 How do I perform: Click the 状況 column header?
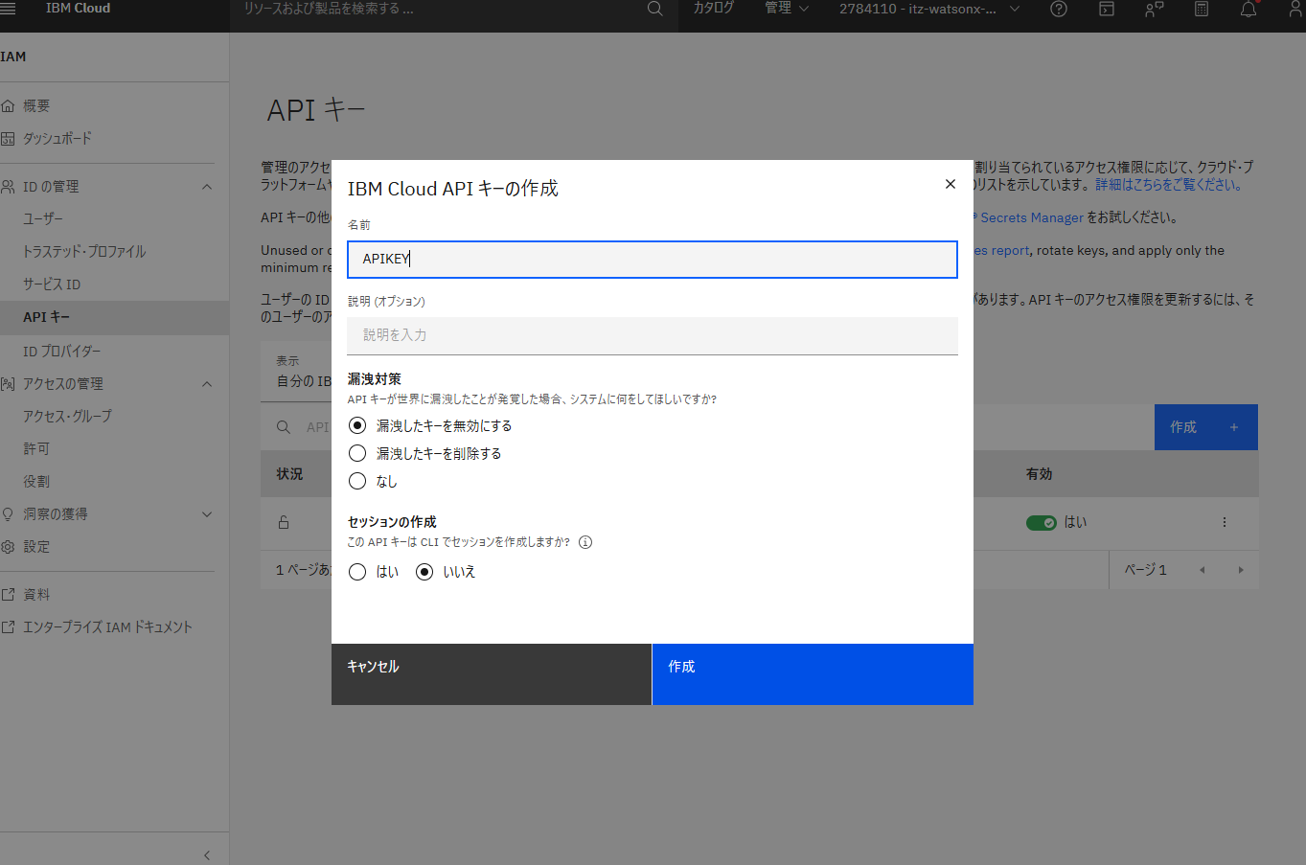click(289, 474)
